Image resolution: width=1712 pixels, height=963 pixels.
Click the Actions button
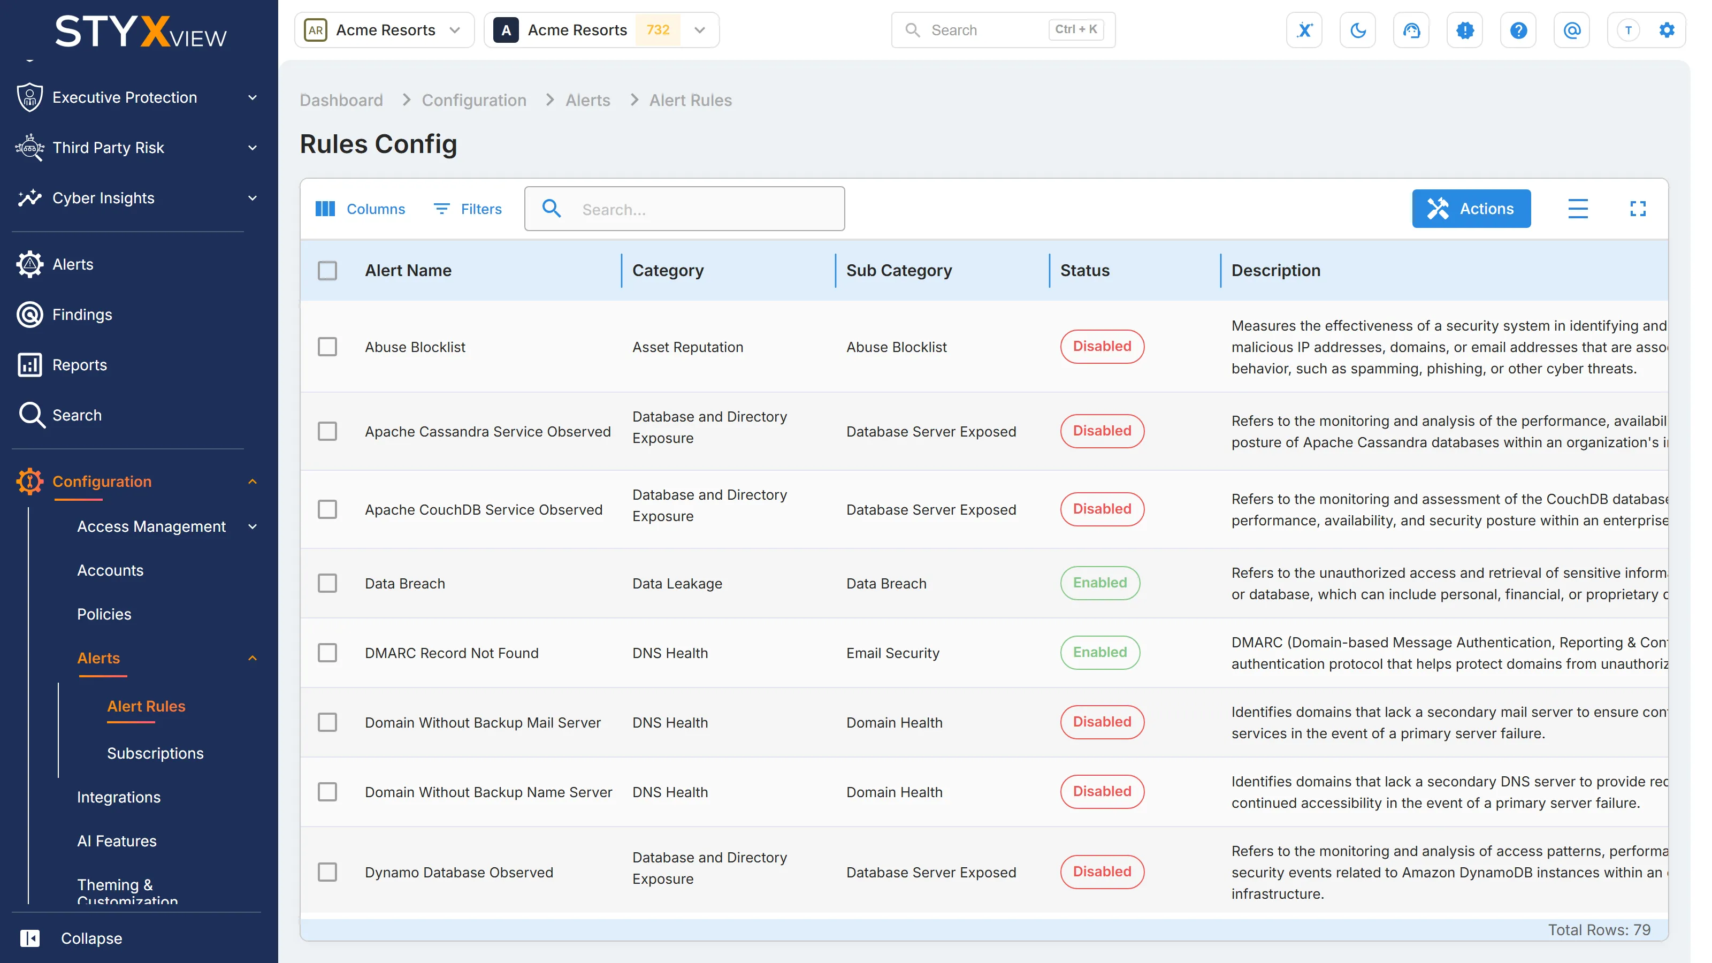(1471, 209)
